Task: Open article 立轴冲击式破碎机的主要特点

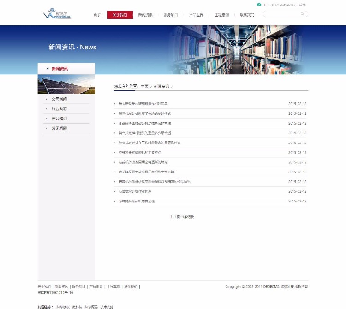Action: 140,152
